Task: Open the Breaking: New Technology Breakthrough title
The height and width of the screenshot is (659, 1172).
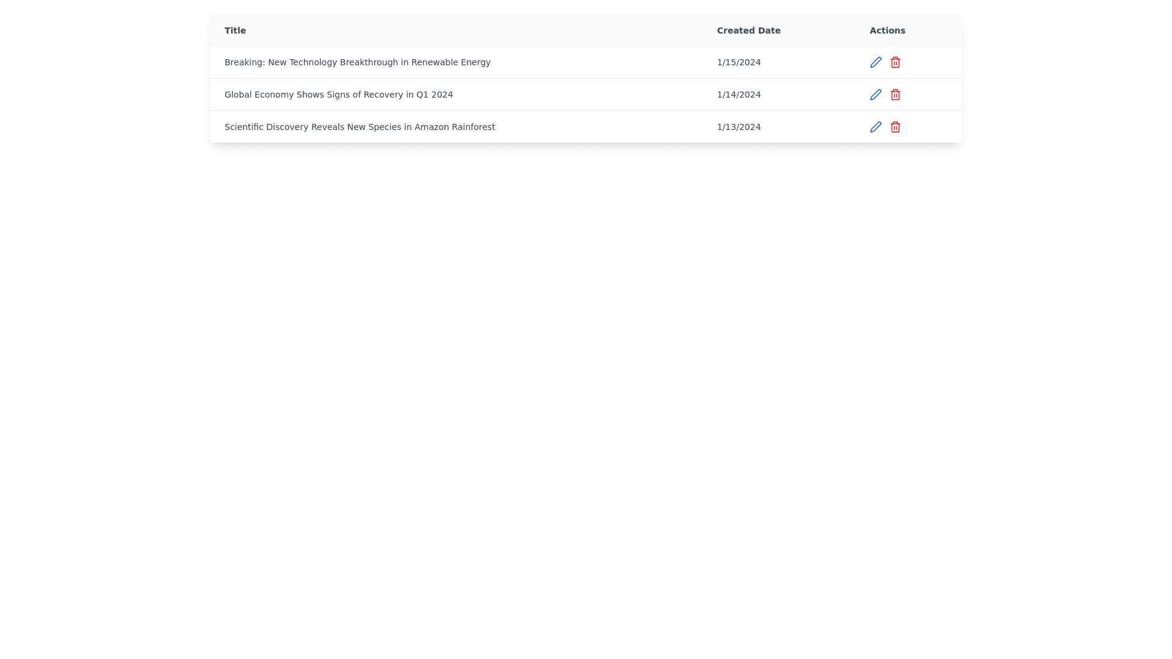Action: [x=357, y=62]
